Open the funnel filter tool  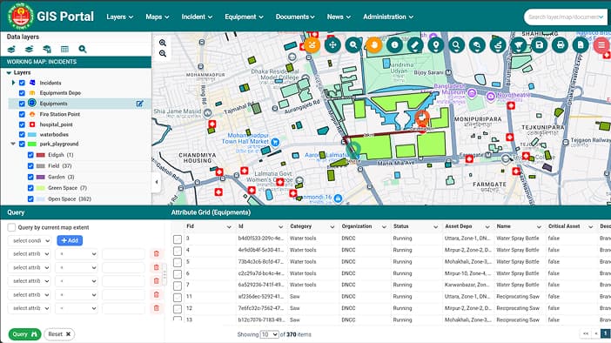pyautogui.click(x=519, y=44)
